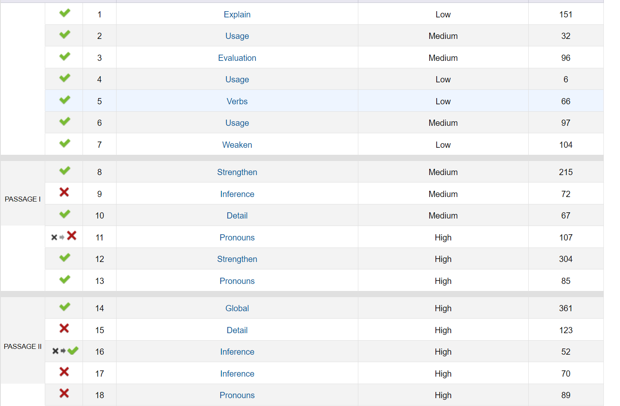Select the PASSAGE I section label
The height and width of the screenshot is (406, 620).
pos(23,199)
